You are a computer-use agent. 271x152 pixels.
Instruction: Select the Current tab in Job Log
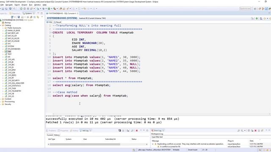click(50, 135)
